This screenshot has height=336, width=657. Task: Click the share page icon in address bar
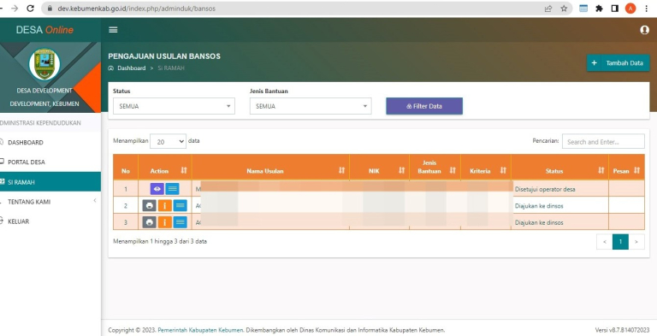(x=548, y=9)
